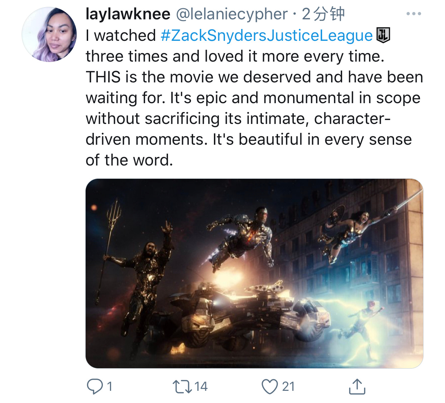The width and height of the screenshot is (445, 403).
Task: Open the #ZackSnydersJusticeLeague hashtag link
Action: 267,35
